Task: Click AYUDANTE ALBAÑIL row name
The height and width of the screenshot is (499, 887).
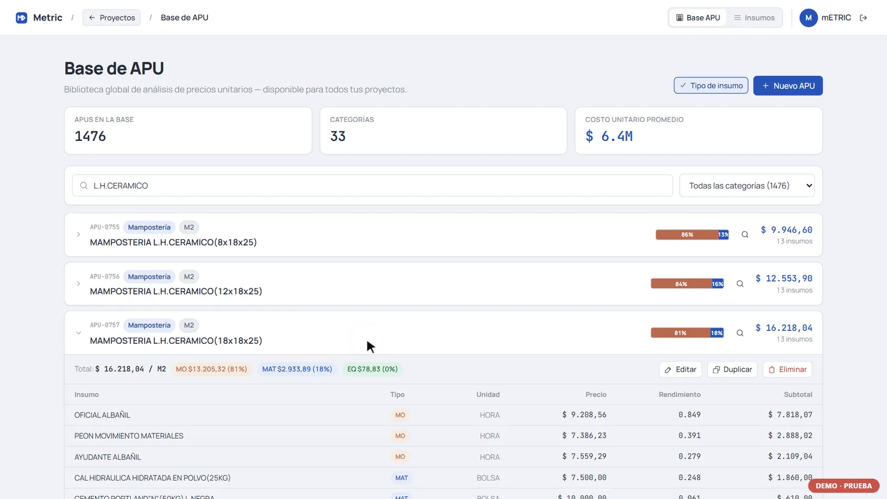Action: point(108,457)
